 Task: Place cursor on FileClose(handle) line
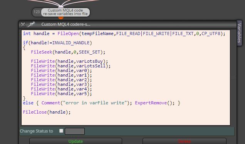[47, 112]
